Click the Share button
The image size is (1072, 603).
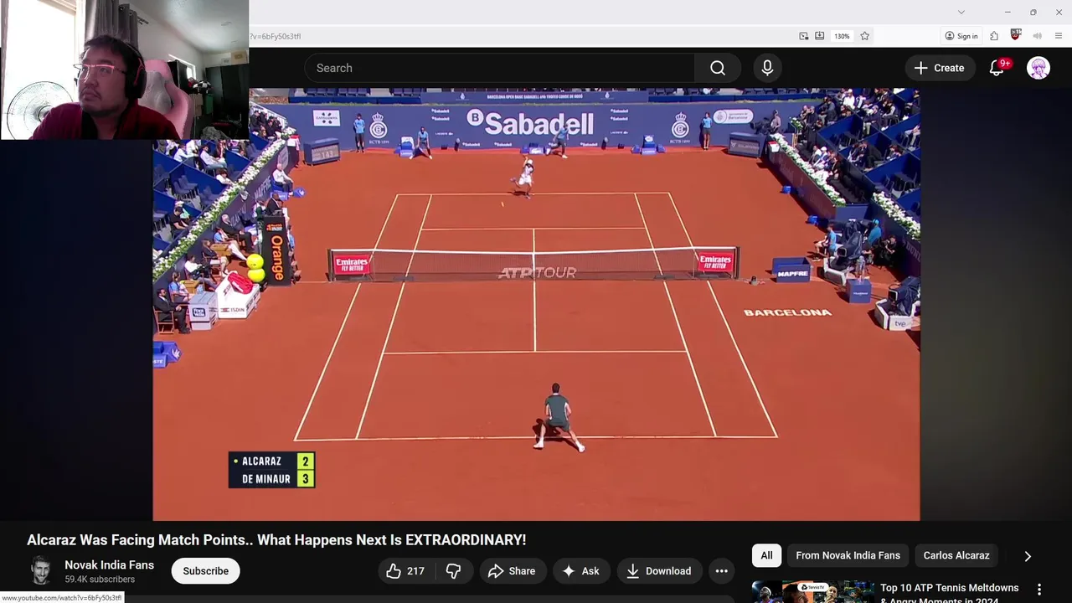click(x=511, y=571)
